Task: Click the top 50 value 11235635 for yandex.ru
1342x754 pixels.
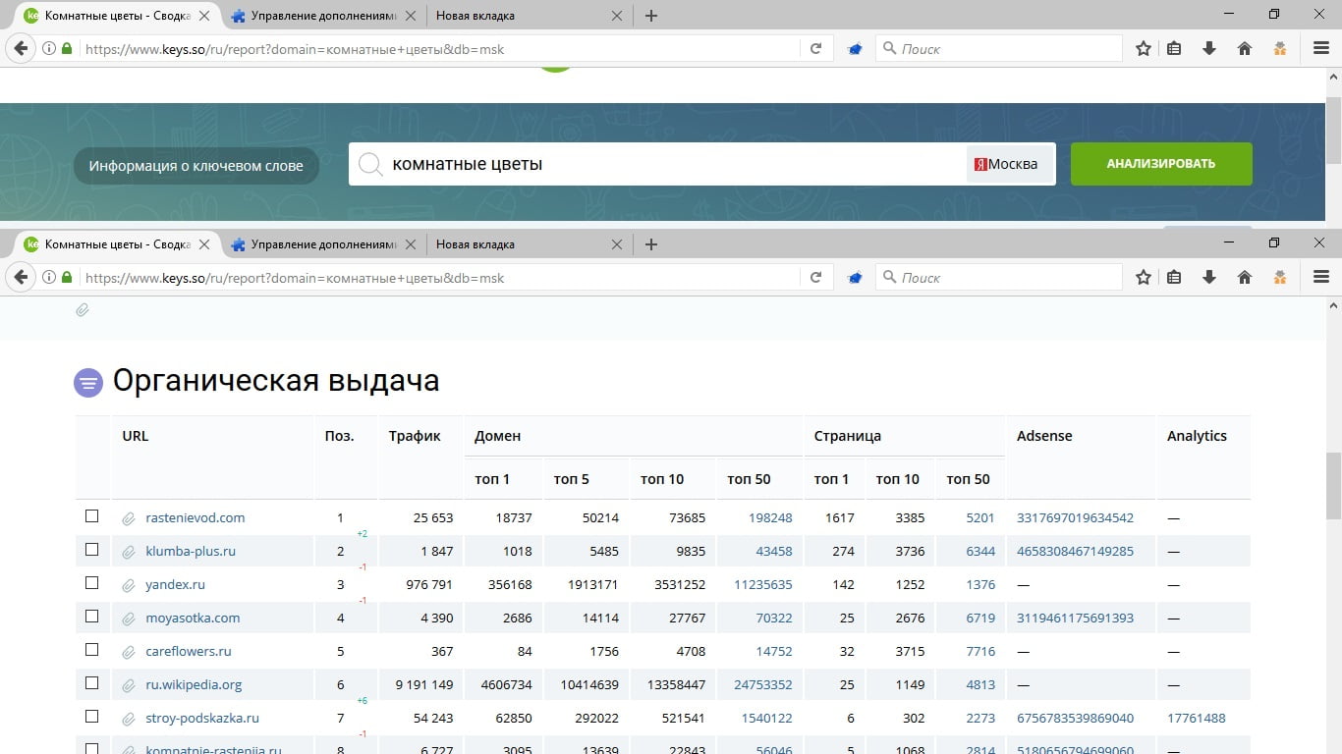Action: tap(763, 584)
